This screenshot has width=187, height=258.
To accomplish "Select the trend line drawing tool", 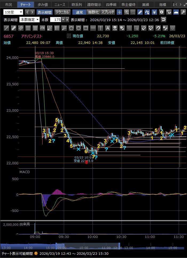I will click(7, 28).
